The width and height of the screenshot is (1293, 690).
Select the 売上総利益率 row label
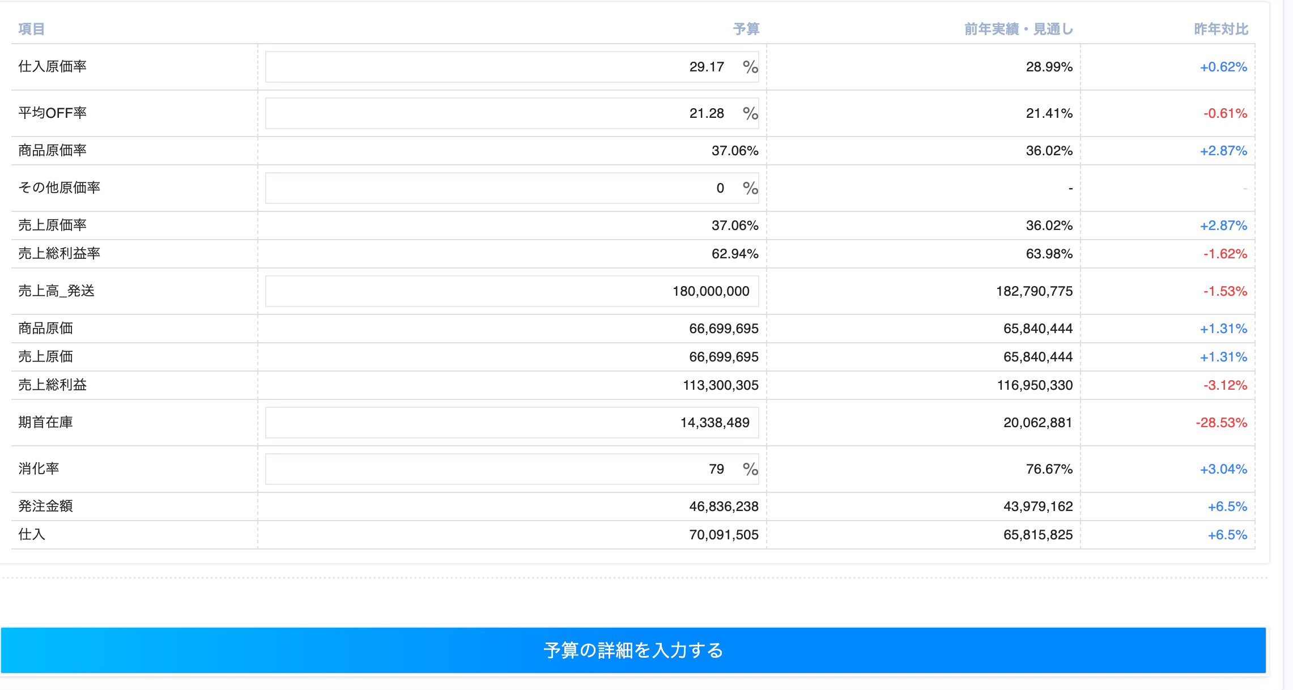[x=59, y=253]
